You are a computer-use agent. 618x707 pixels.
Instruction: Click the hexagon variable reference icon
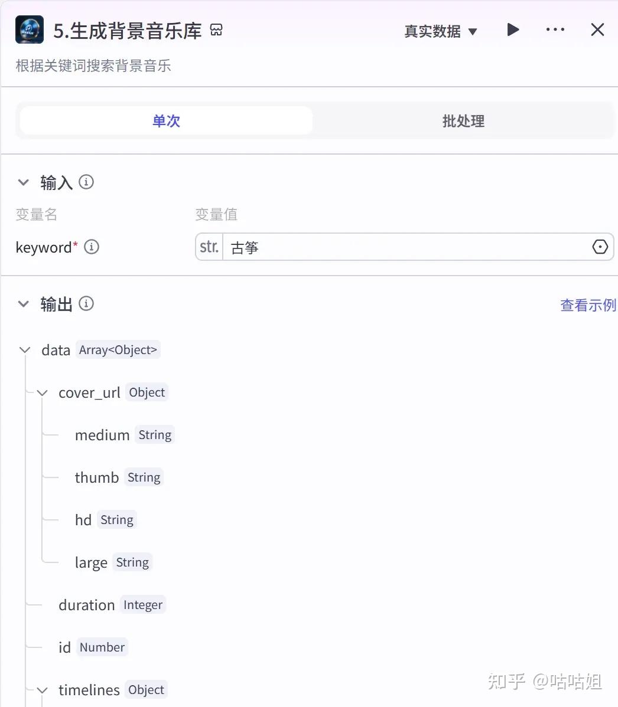[600, 247]
